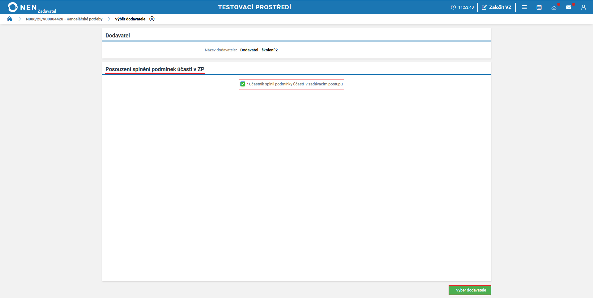Open the downloads tray icon
This screenshot has width=593, height=298.
(x=554, y=7)
